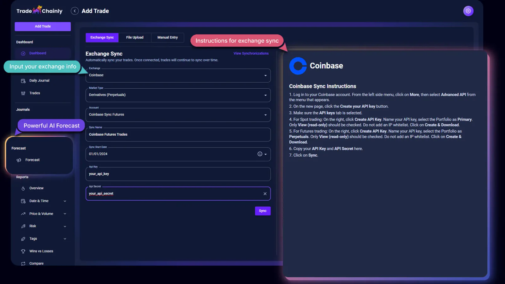505x284 pixels.
Task: Open the settings gear
Action: 468,10
